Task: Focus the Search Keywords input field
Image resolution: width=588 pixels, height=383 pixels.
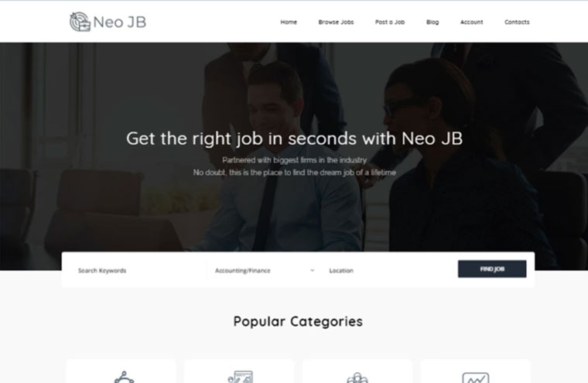Action: (138, 271)
